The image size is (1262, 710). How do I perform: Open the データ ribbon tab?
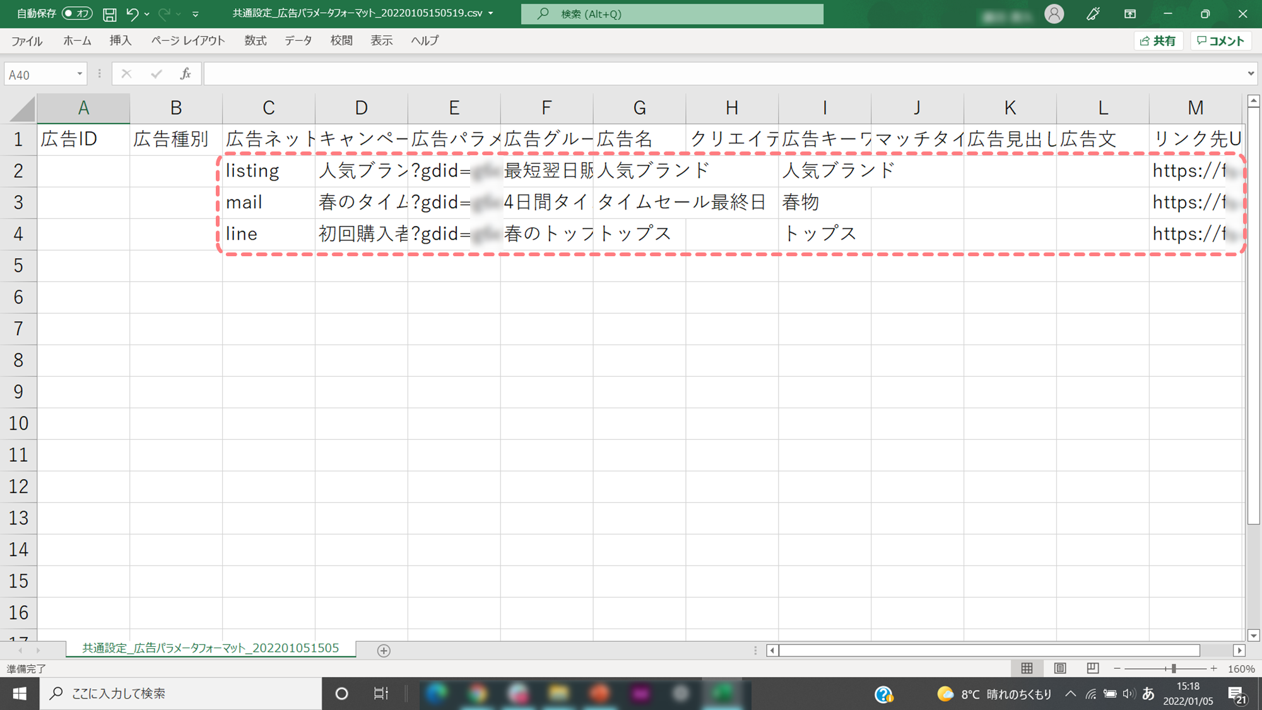point(298,41)
